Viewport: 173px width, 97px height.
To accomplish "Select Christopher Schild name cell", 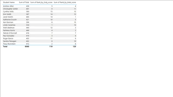I will [x=10, y=9].
